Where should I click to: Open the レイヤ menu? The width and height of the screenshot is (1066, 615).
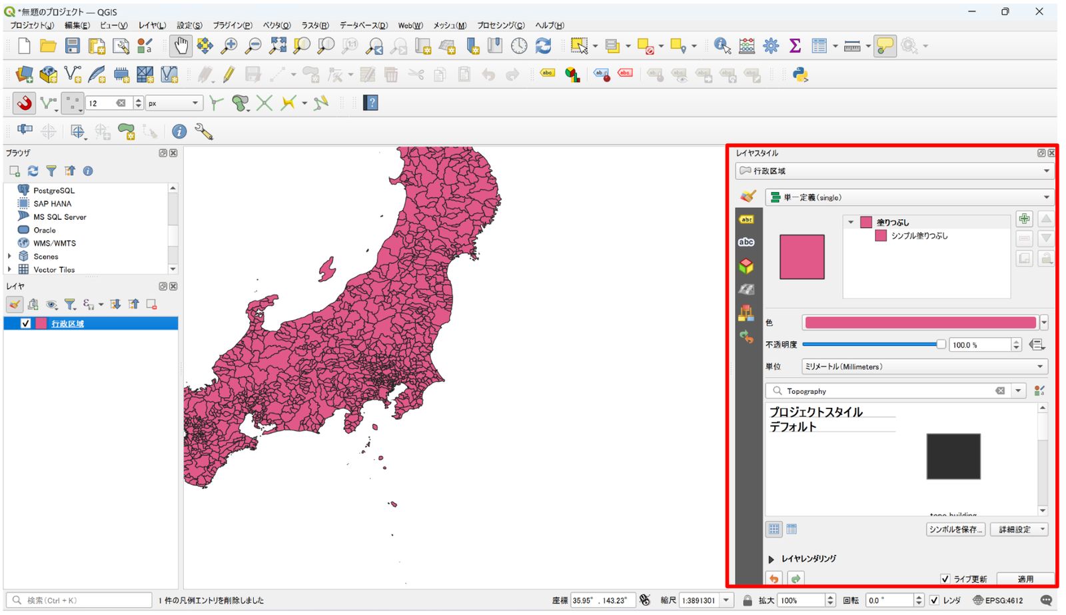(x=152, y=25)
